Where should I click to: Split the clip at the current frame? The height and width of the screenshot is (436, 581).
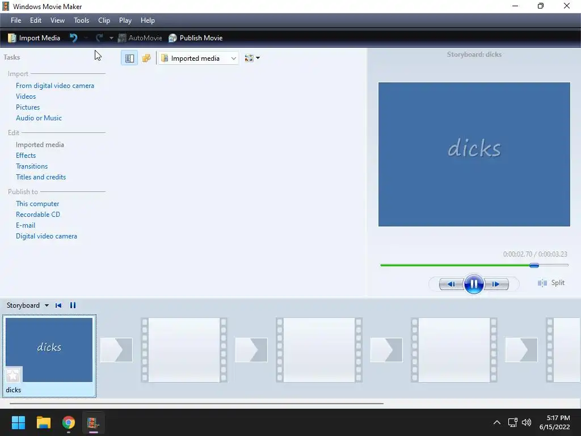tap(551, 283)
